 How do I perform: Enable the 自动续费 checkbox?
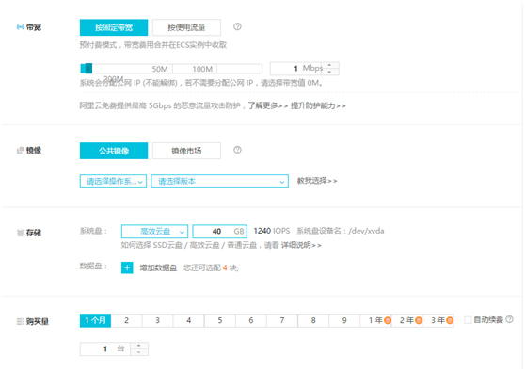[x=468, y=319]
